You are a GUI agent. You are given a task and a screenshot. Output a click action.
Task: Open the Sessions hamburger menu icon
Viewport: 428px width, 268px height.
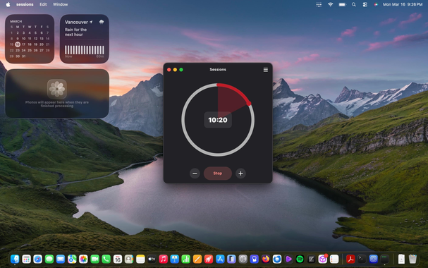(x=265, y=70)
